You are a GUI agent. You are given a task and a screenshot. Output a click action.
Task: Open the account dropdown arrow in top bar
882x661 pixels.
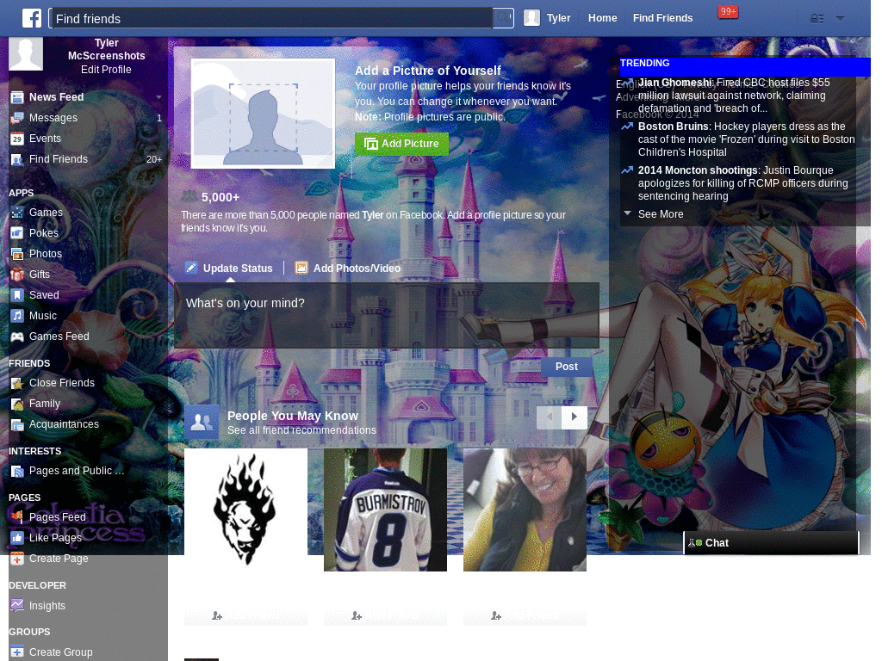point(840,19)
